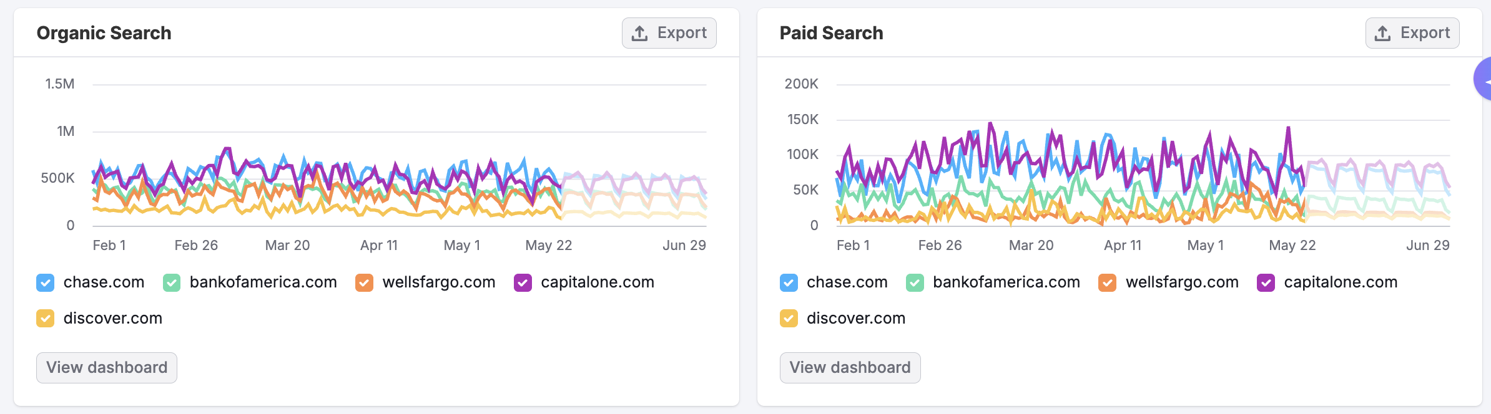Hide capitalone.com series in Organic Search
Screen dimensions: 1491x414
pyautogui.click(x=523, y=283)
